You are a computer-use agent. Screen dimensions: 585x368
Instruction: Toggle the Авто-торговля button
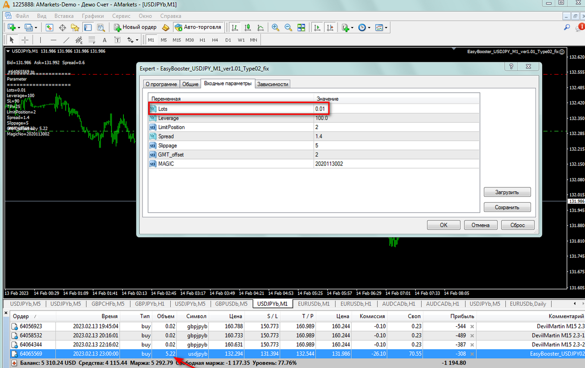click(198, 27)
